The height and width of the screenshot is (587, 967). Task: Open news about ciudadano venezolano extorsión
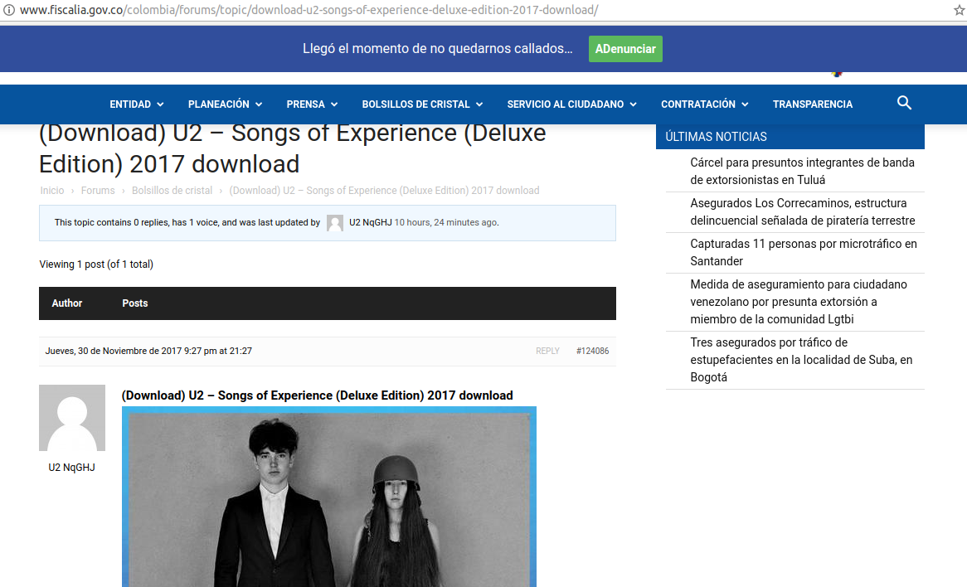(799, 302)
